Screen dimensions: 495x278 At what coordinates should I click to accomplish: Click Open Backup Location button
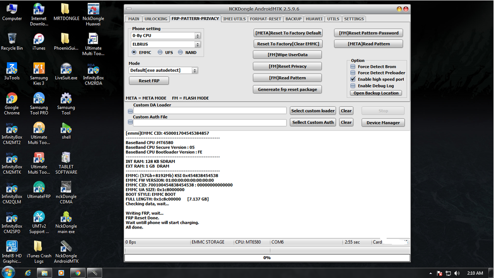tap(376, 93)
